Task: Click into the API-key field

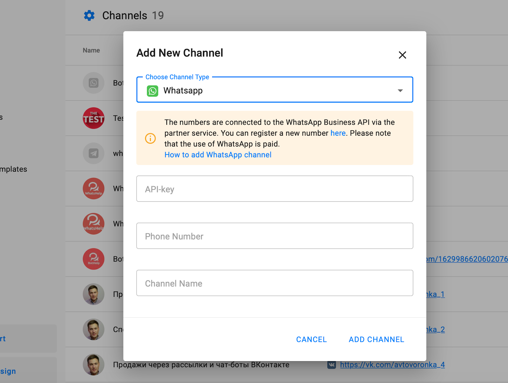Action: 274,189
